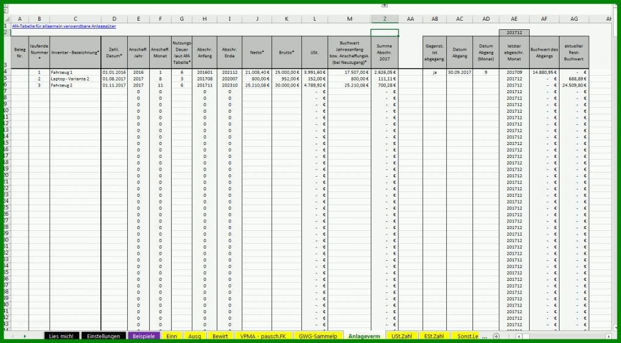
Task: Select column header AA
Action: pyautogui.click(x=410, y=19)
